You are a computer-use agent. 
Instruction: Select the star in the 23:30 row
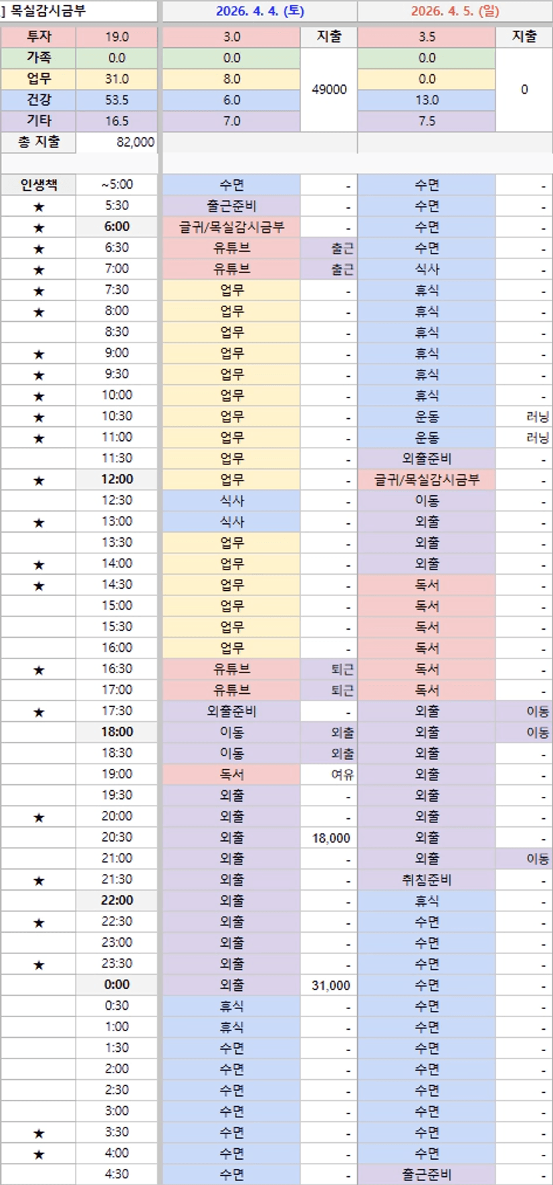pos(39,965)
